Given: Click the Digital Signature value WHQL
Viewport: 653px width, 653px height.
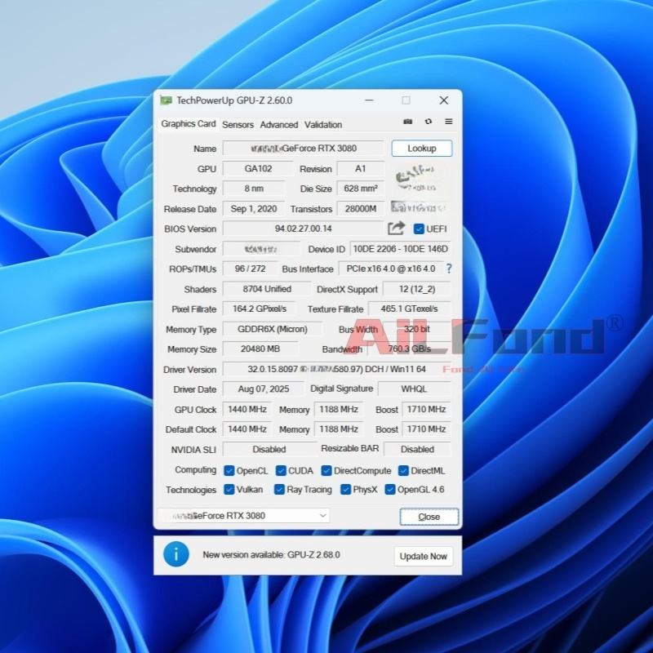Looking at the screenshot, I should pyautogui.click(x=414, y=389).
